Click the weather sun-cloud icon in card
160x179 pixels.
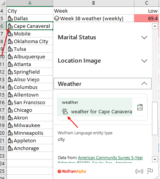[65, 111]
